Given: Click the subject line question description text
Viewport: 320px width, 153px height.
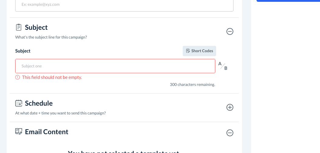Looking at the screenshot, I should pyautogui.click(x=51, y=37).
